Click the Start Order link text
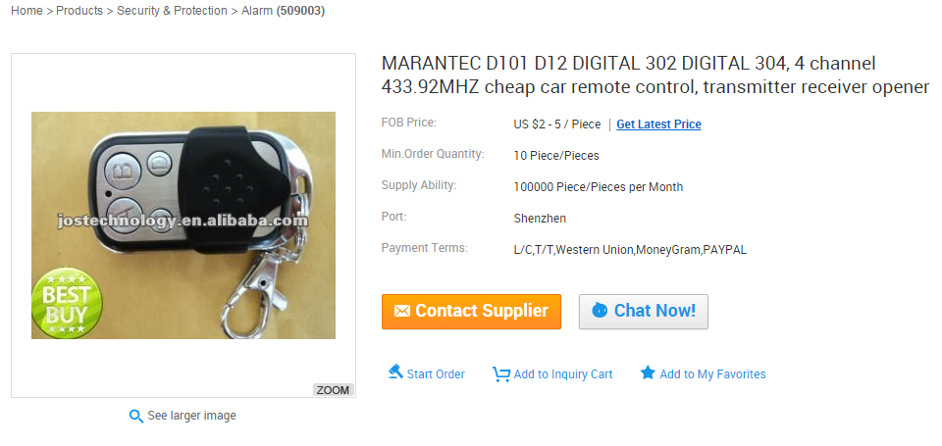Screen dimensions: 942x446 pos(436,374)
